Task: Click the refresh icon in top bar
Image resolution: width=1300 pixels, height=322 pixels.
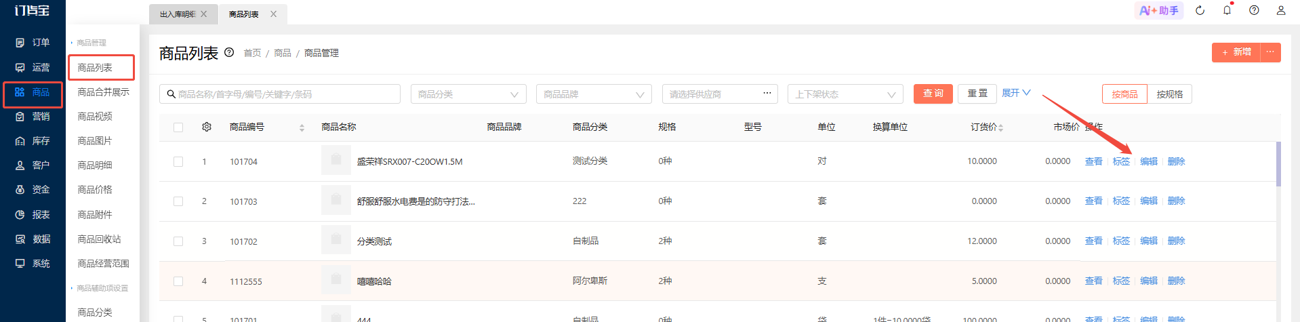Action: [x=1200, y=11]
